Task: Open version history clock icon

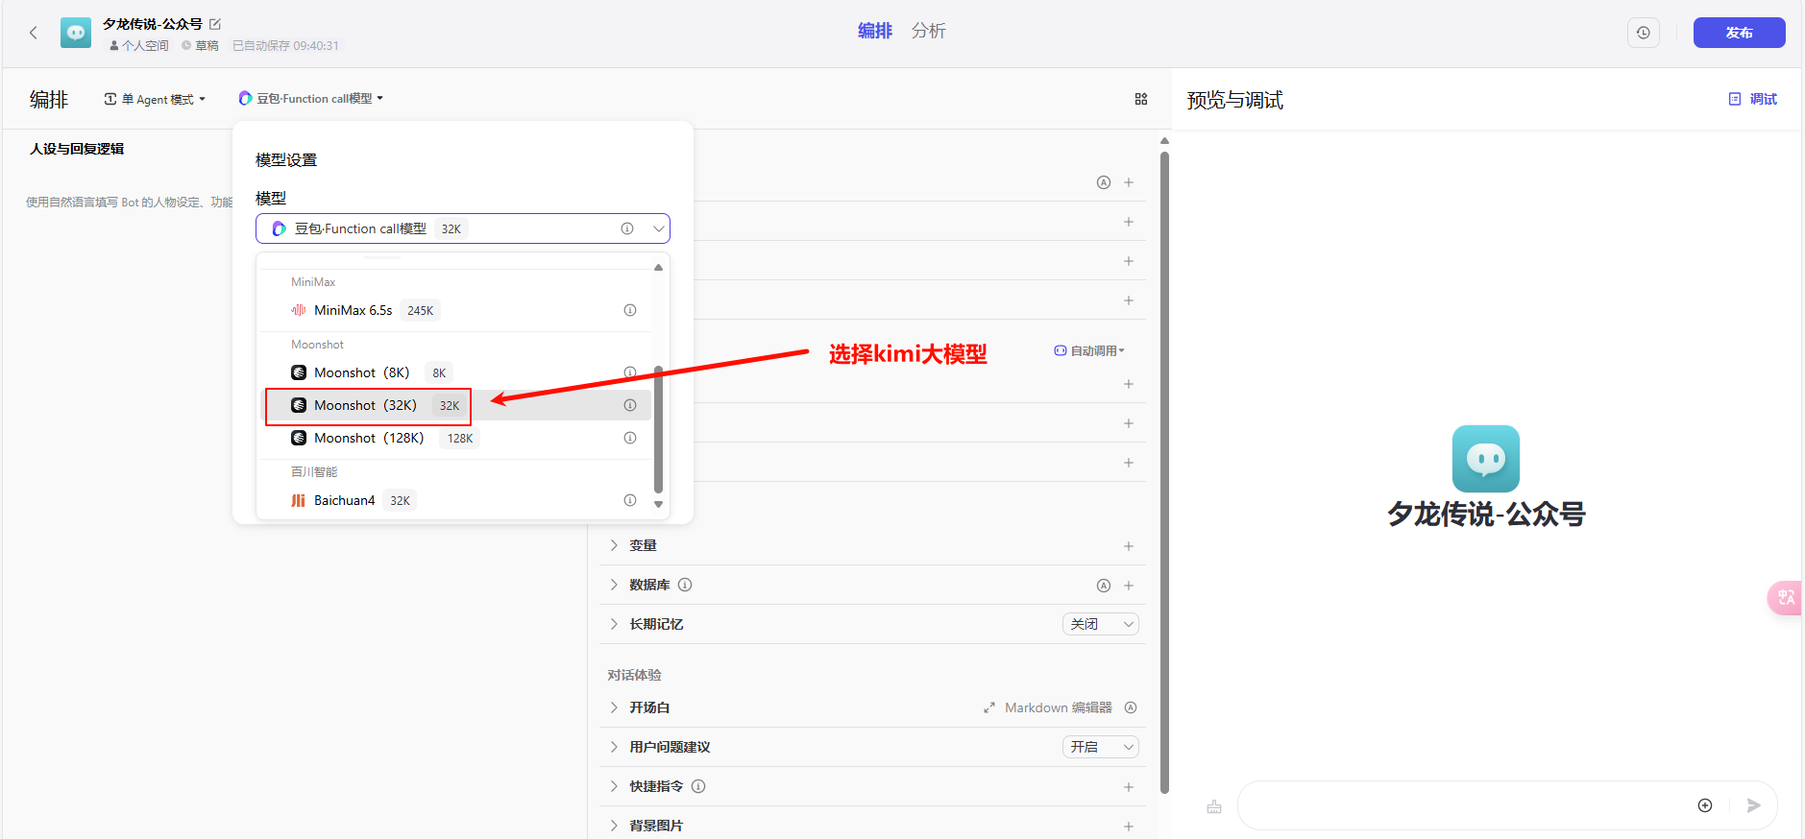Action: [x=1643, y=33]
